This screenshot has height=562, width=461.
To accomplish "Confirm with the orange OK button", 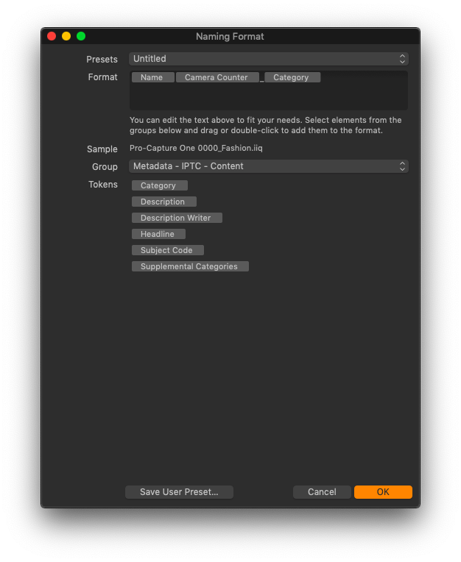I will coord(383,492).
